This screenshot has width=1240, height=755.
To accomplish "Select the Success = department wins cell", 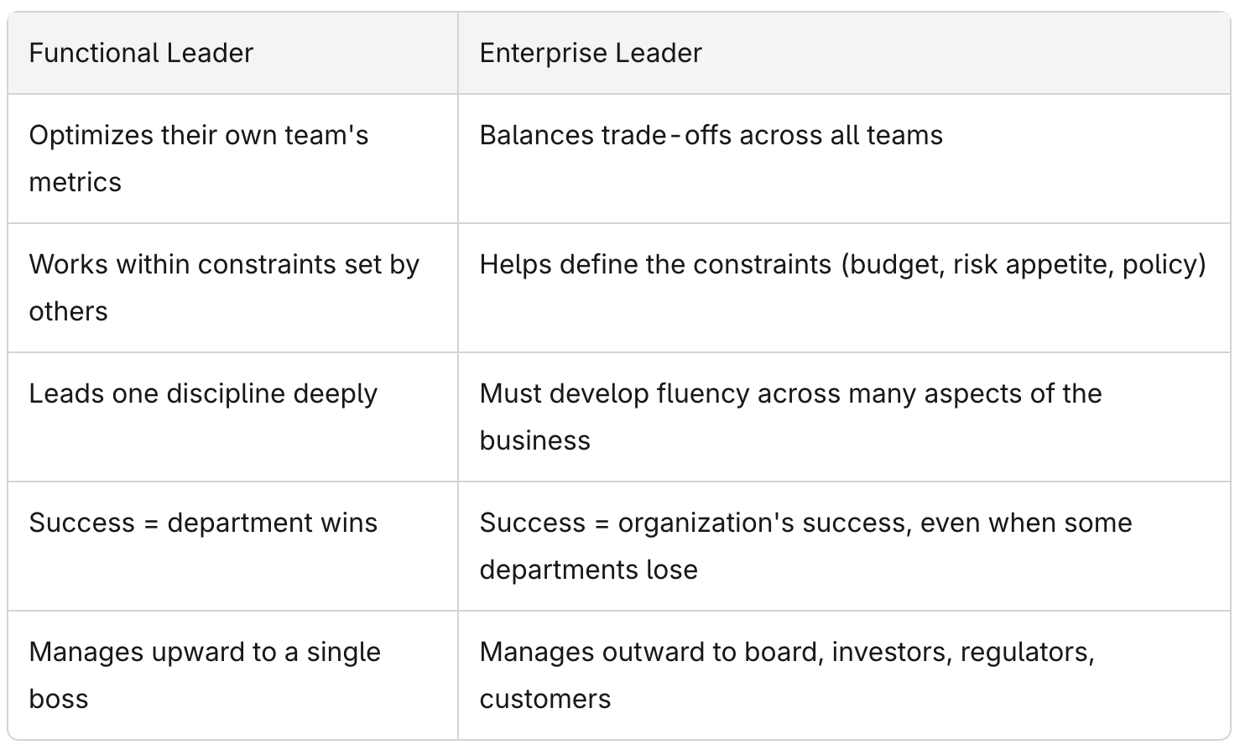I will pos(232,546).
